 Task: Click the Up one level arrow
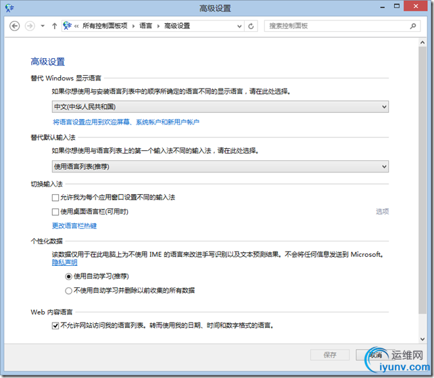pyautogui.click(x=54, y=26)
